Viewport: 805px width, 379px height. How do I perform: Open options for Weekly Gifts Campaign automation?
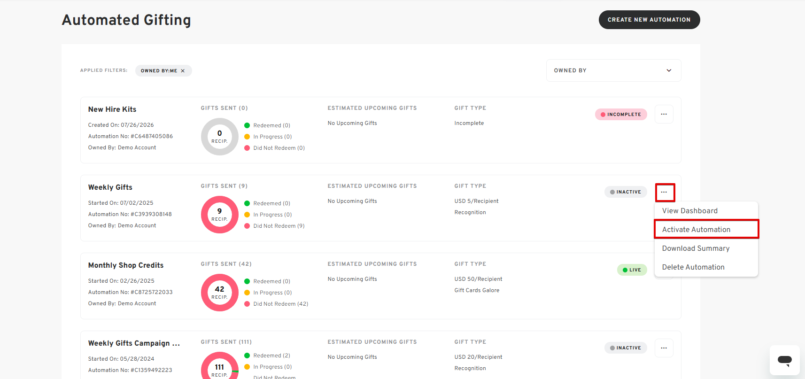[x=664, y=348]
